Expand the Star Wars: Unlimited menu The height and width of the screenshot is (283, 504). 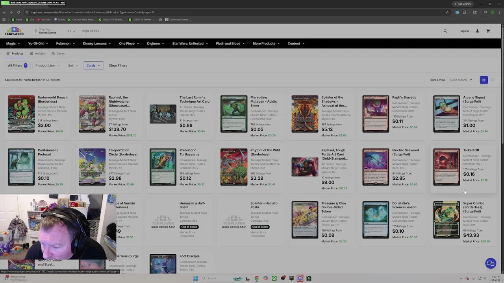point(190,44)
